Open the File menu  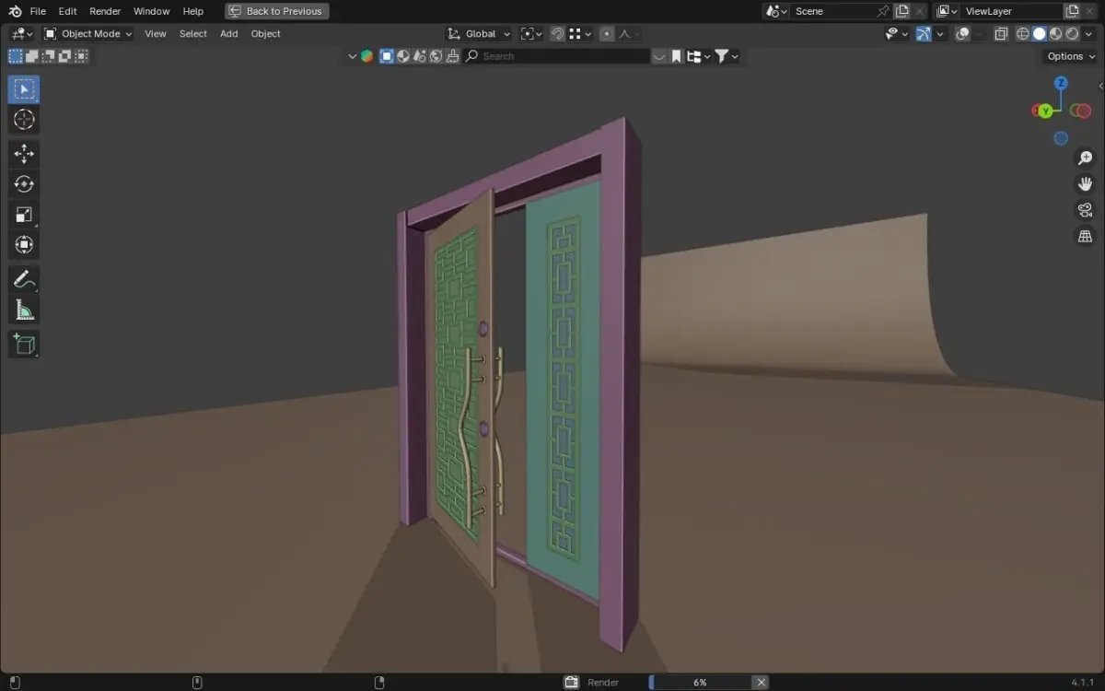tap(38, 11)
